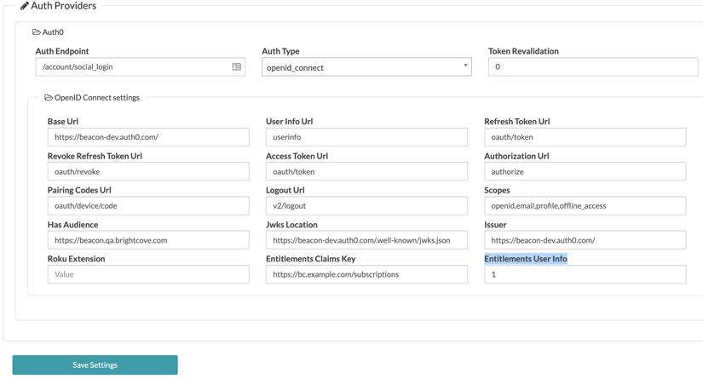The image size is (703, 379).
Task: Click the pencil icon beside Auth Providers
Action: [x=25, y=6]
